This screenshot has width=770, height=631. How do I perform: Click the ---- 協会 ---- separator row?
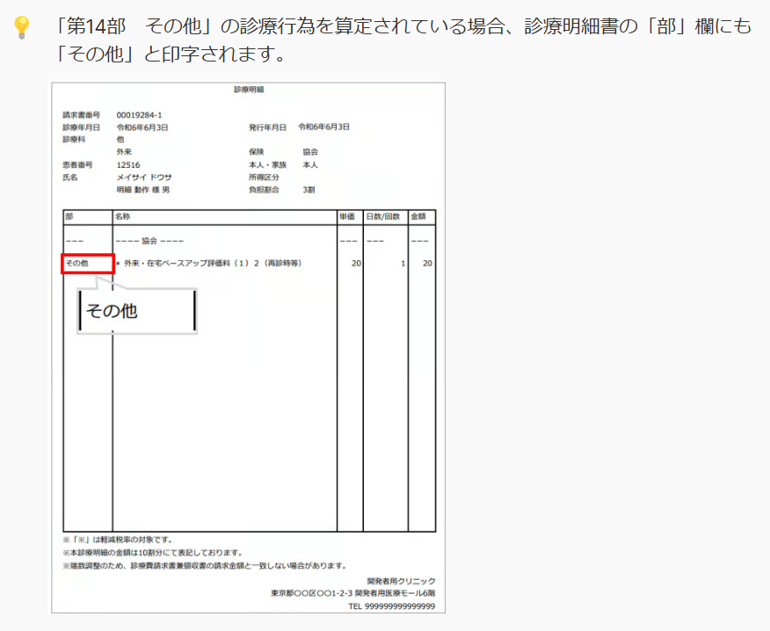click(x=149, y=241)
